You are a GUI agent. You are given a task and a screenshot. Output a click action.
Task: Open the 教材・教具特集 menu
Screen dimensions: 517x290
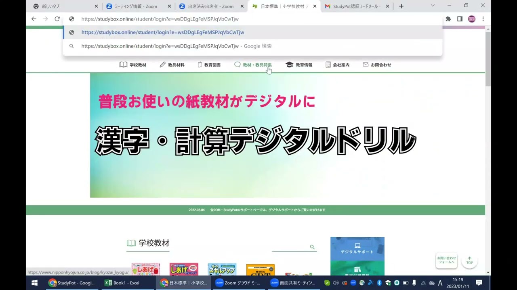click(x=253, y=64)
